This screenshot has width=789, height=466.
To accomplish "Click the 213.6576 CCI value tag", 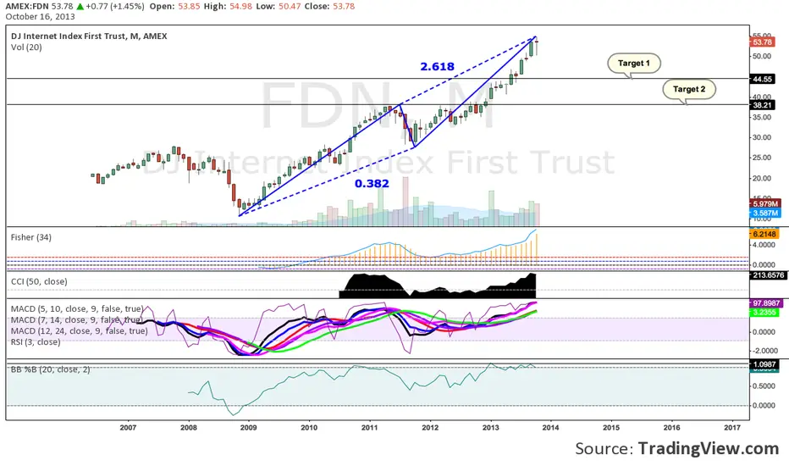I will 769,275.
